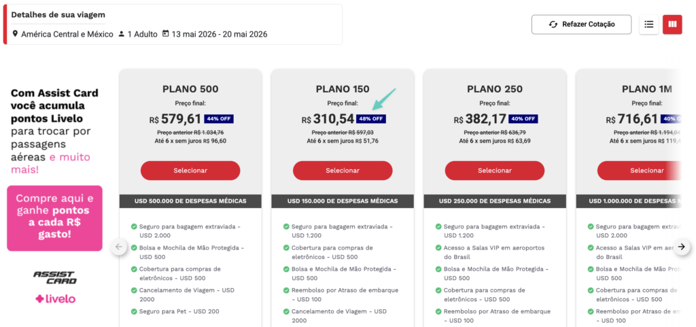Image resolution: width=696 pixels, height=327 pixels.
Task: Click the calendar icon beside travel dates
Action: click(x=165, y=34)
